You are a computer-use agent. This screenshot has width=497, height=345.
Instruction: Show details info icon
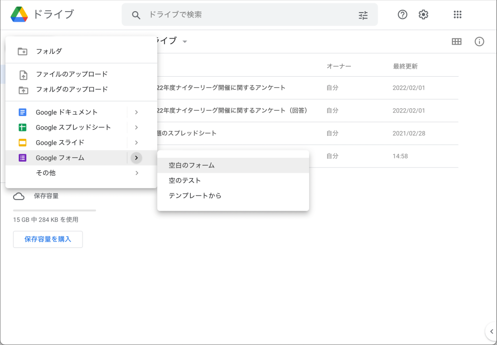[479, 42]
